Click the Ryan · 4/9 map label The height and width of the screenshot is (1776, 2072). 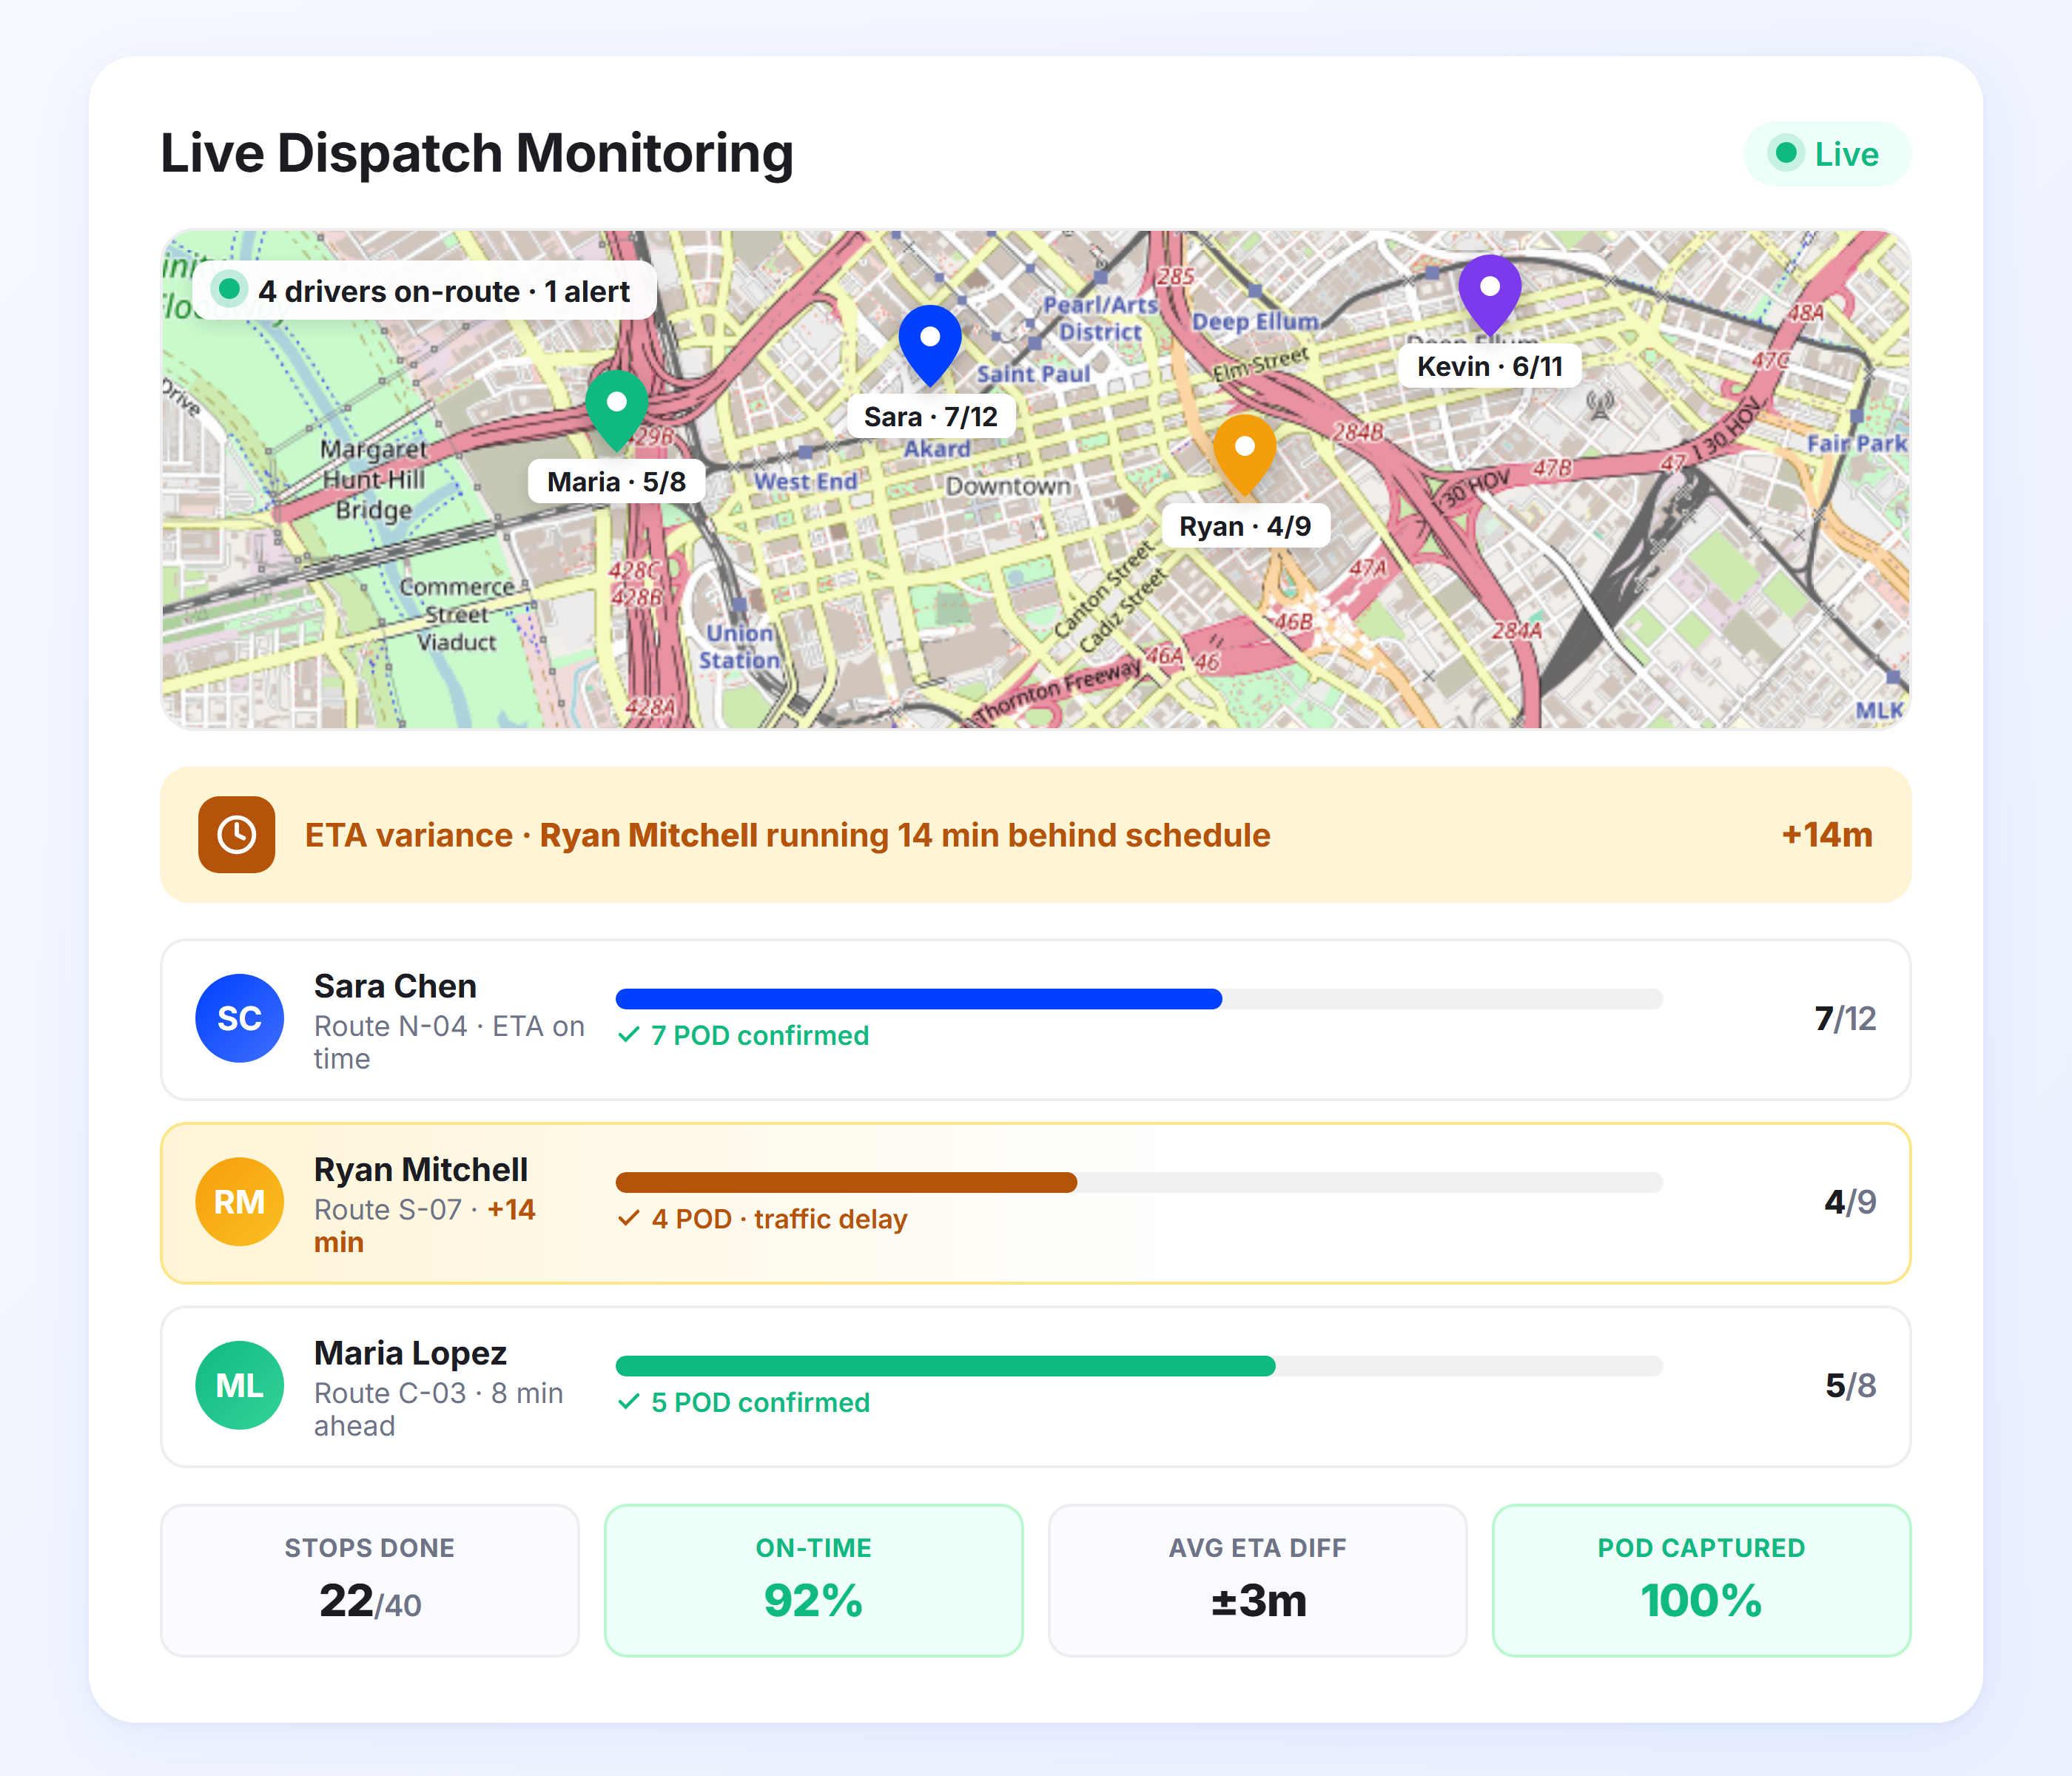[1245, 526]
